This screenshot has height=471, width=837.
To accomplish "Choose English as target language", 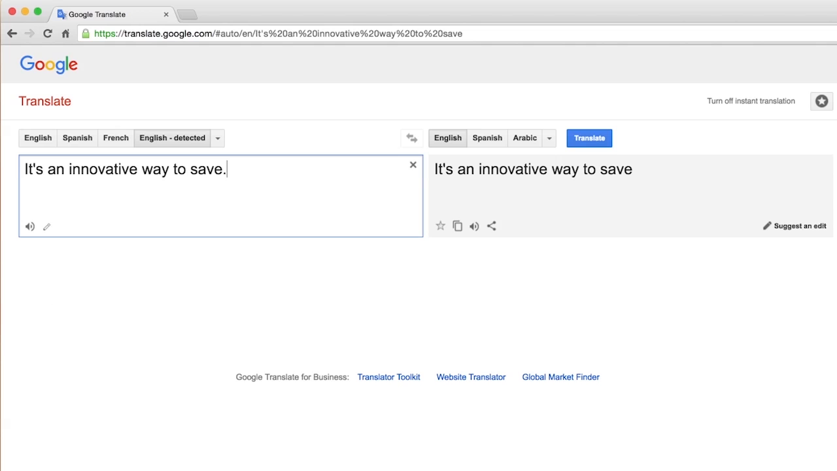I will click(448, 138).
